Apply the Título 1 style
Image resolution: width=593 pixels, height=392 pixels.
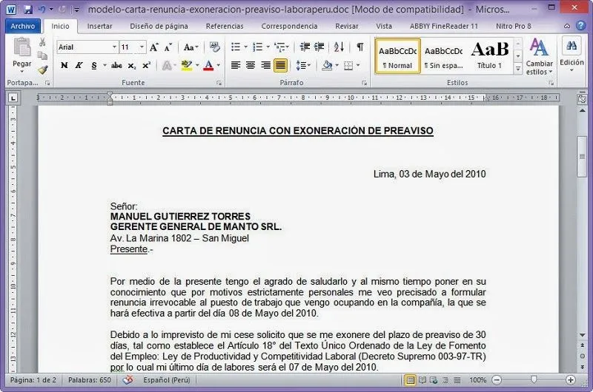pos(489,55)
